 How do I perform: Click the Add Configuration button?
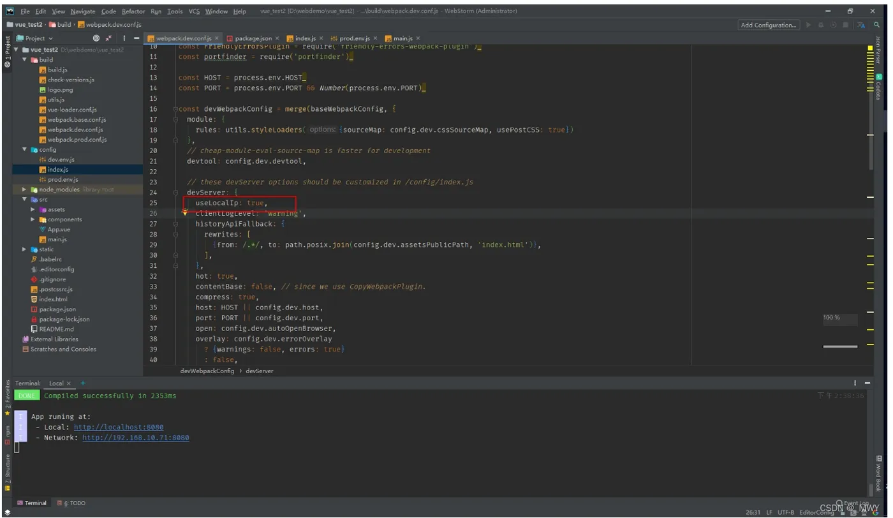(769, 25)
